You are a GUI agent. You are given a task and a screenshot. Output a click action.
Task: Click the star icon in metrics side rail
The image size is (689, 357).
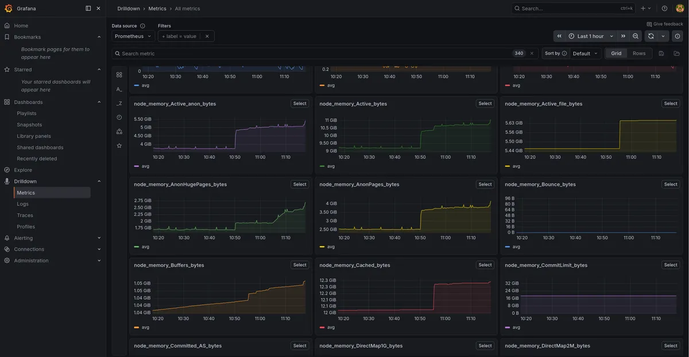(x=119, y=146)
